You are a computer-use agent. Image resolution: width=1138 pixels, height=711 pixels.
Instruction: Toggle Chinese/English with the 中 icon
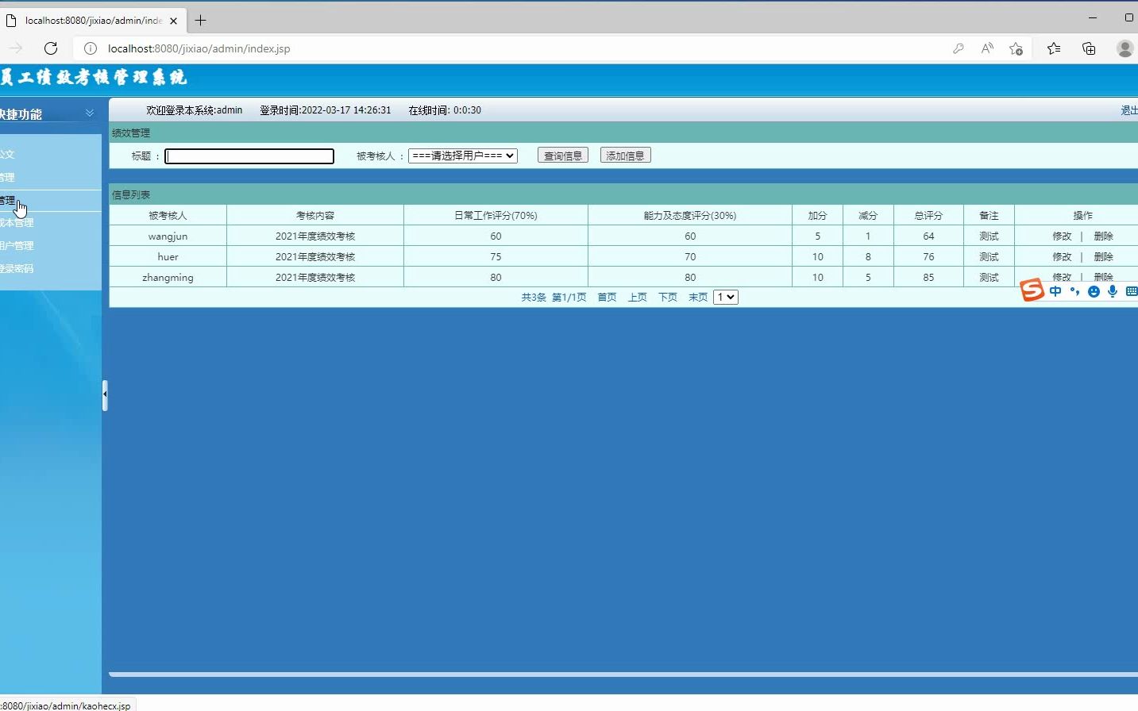click(x=1055, y=291)
